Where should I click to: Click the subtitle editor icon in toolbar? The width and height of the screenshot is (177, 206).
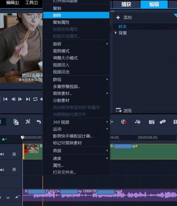175,122
